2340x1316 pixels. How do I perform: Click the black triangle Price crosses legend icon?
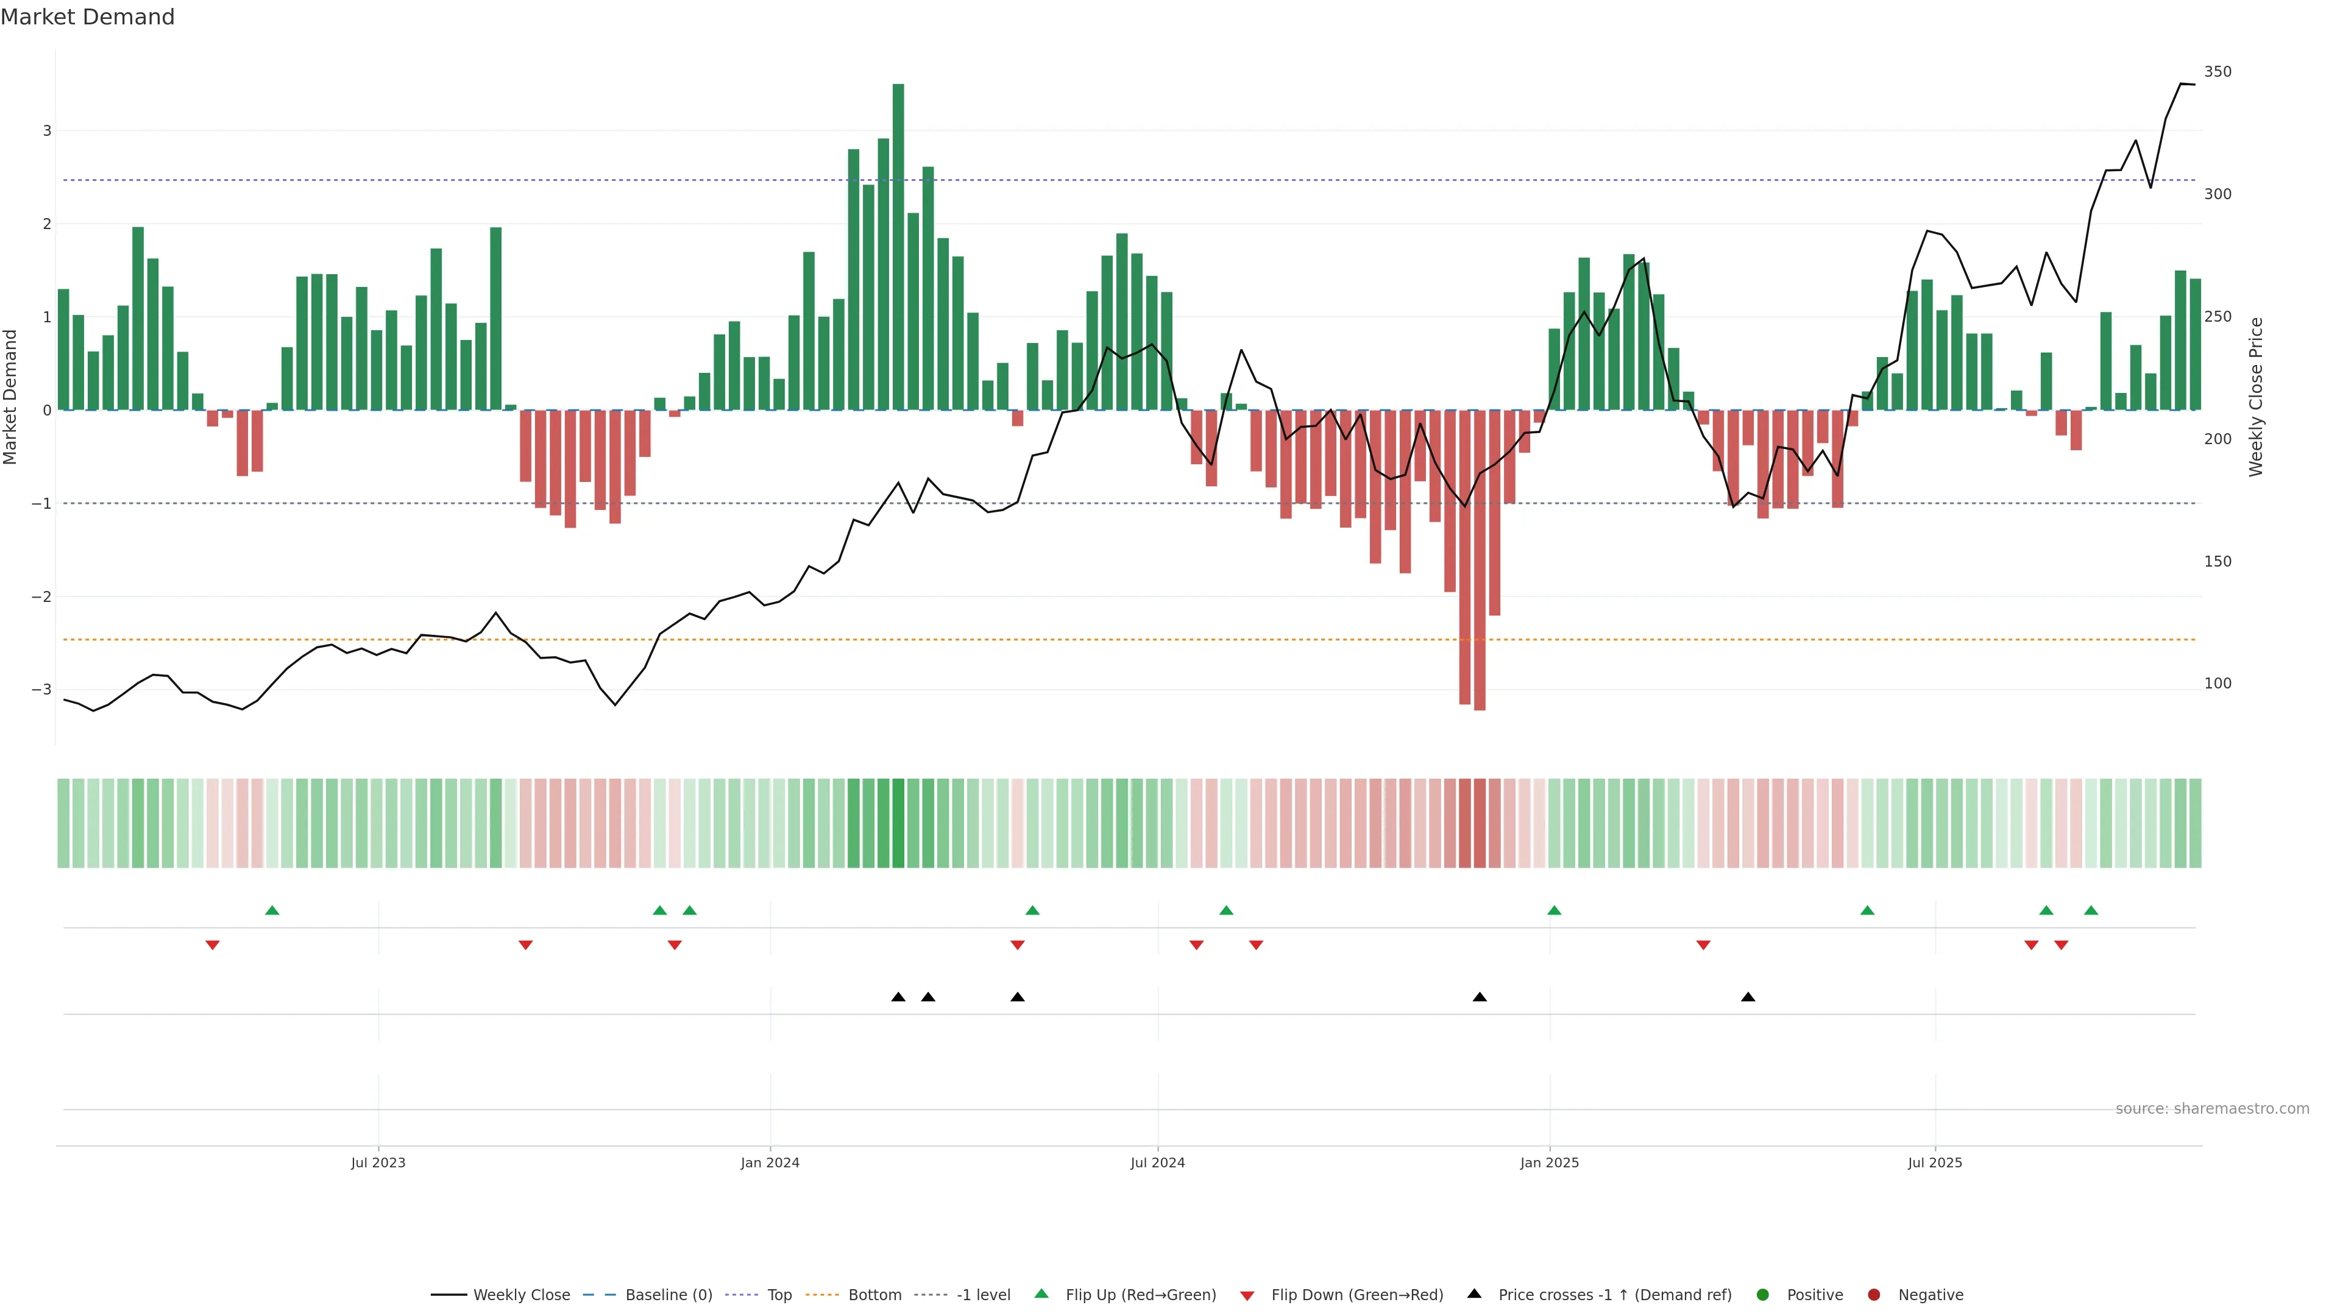(x=1474, y=1294)
